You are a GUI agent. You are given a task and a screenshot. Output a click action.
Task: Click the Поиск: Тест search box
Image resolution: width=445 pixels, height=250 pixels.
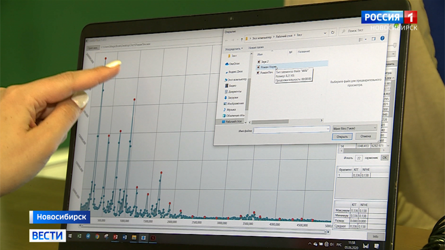tap(361, 30)
